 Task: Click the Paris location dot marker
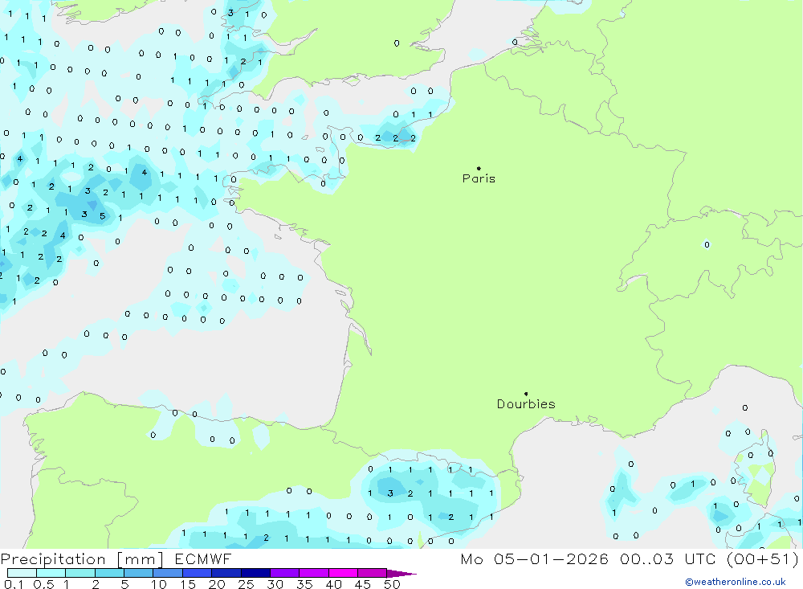coord(479,168)
